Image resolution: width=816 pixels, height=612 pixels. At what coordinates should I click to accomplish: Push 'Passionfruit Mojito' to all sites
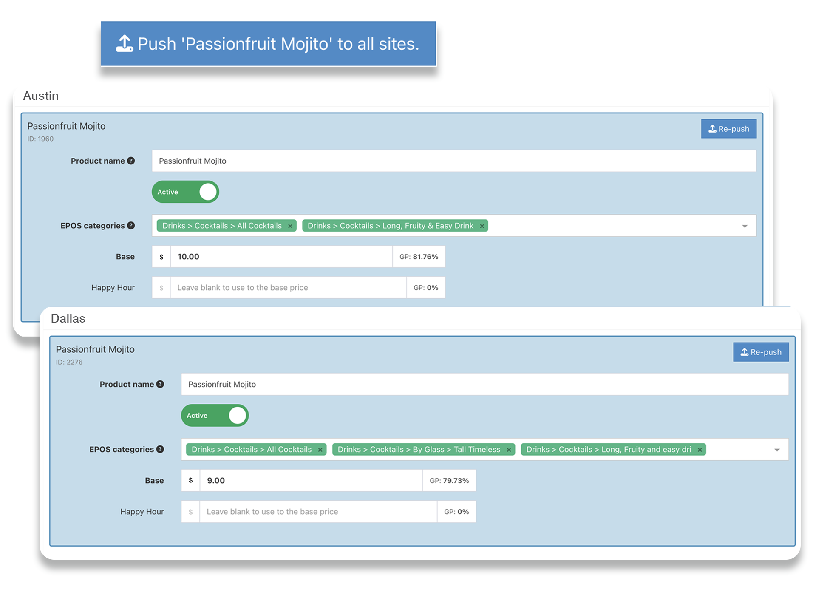pyautogui.click(x=268, y=43)
